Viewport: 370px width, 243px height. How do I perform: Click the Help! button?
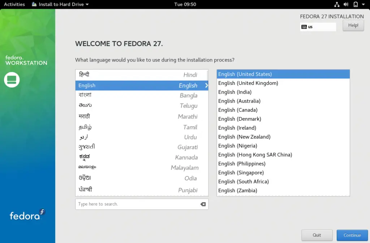coord(353,26)
